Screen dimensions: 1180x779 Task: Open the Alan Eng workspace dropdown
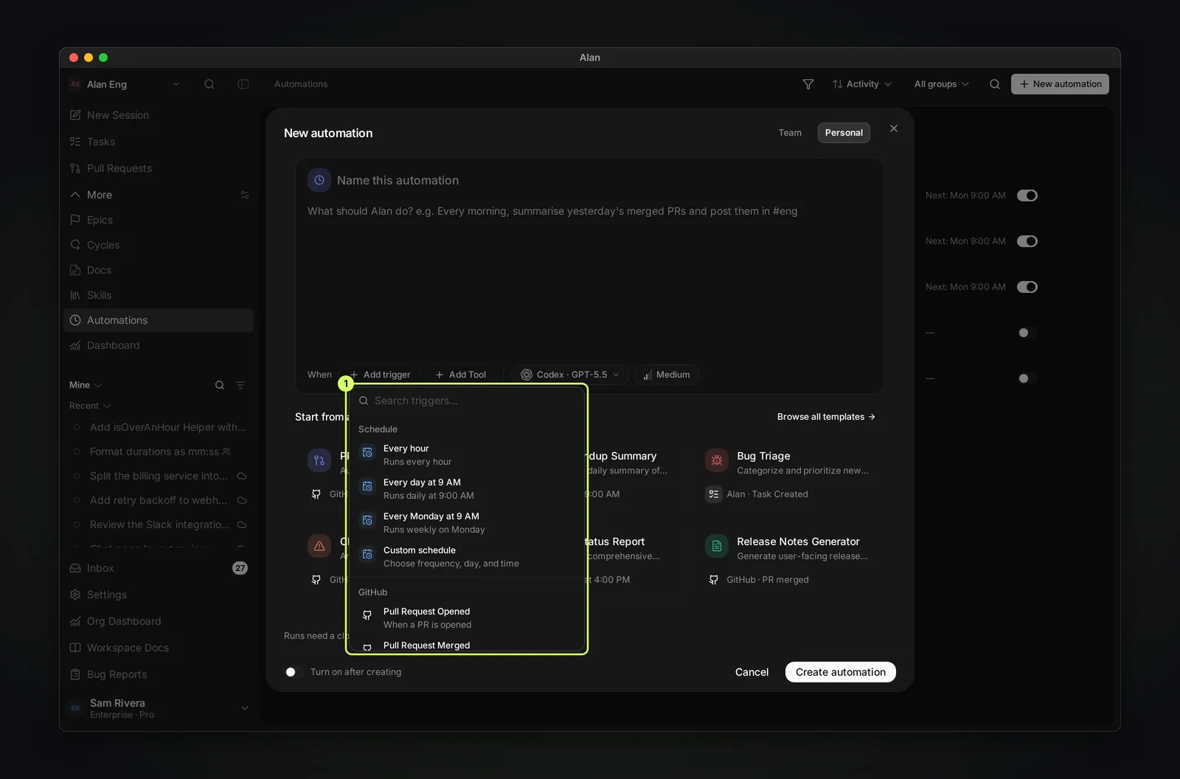(x=124, y=84)
